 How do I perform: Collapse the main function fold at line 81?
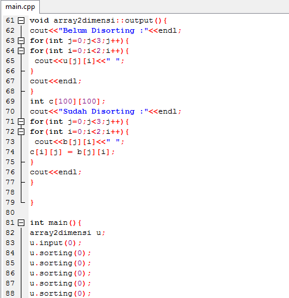tap(21, 222)
